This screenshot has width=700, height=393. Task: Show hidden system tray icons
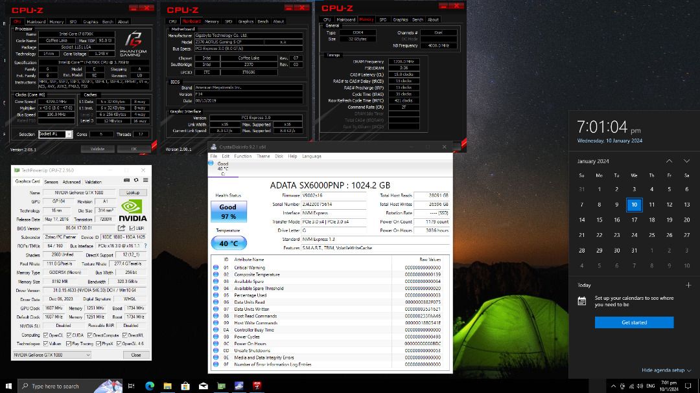[613, 387]
